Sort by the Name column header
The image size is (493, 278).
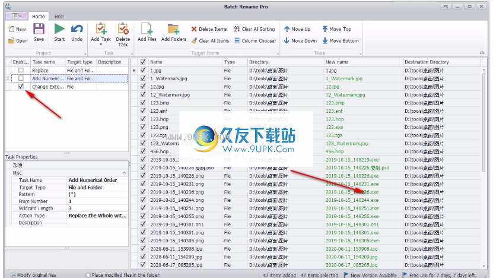[185, 62]
